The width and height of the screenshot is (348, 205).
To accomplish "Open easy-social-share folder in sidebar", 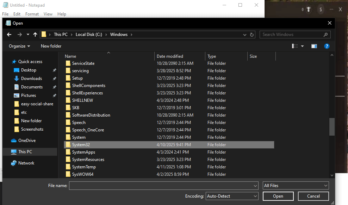I will [37, 104].
